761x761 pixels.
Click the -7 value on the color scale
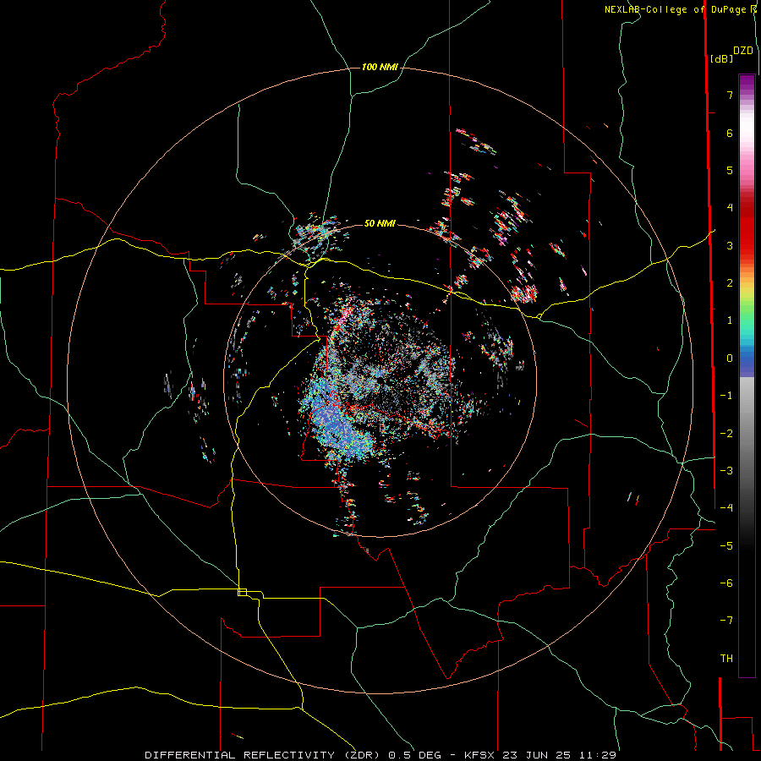click(x=726, y=621)
